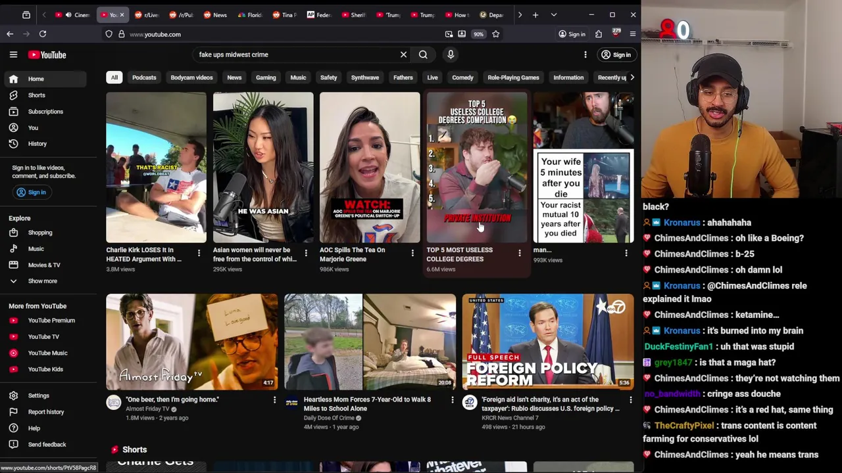Select the News filter chip
Image resolution: width=842 pixels, height=473 pixels.
point(234,78)
